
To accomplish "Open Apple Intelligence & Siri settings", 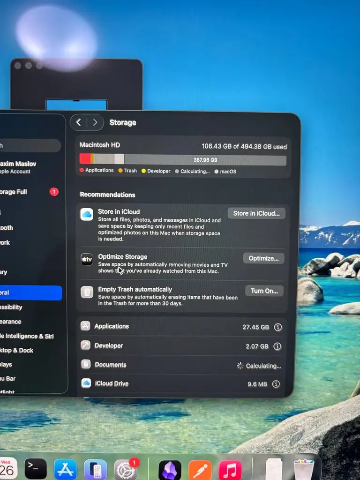I will (x=27, y=336).
